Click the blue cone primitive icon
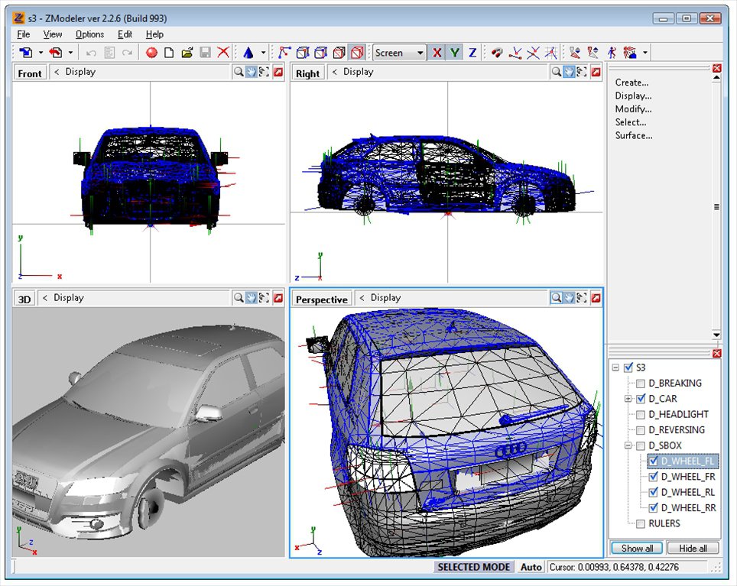Image resolution: width=737 pixels, height=586 pixels. [x=248, y=53]
